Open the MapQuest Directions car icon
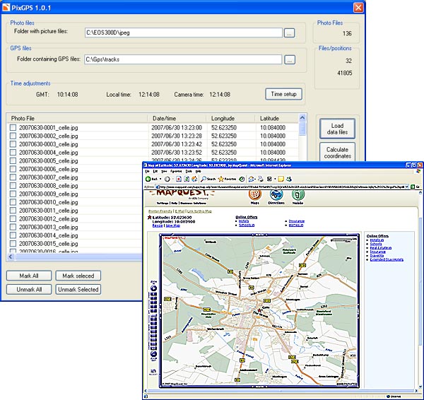Image resolution: width=424 pixels, height=400 pixels. (276, 194)
